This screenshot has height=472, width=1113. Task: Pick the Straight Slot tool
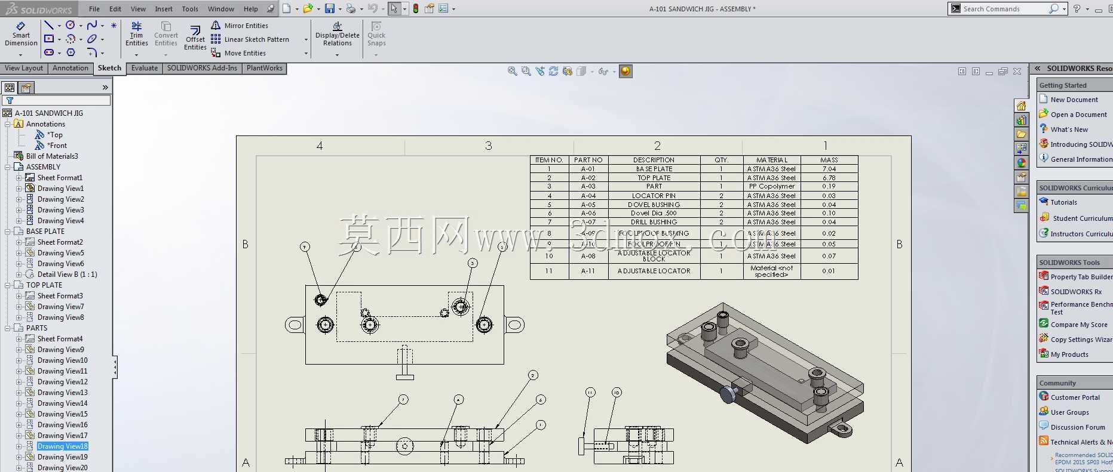(49, 53)
